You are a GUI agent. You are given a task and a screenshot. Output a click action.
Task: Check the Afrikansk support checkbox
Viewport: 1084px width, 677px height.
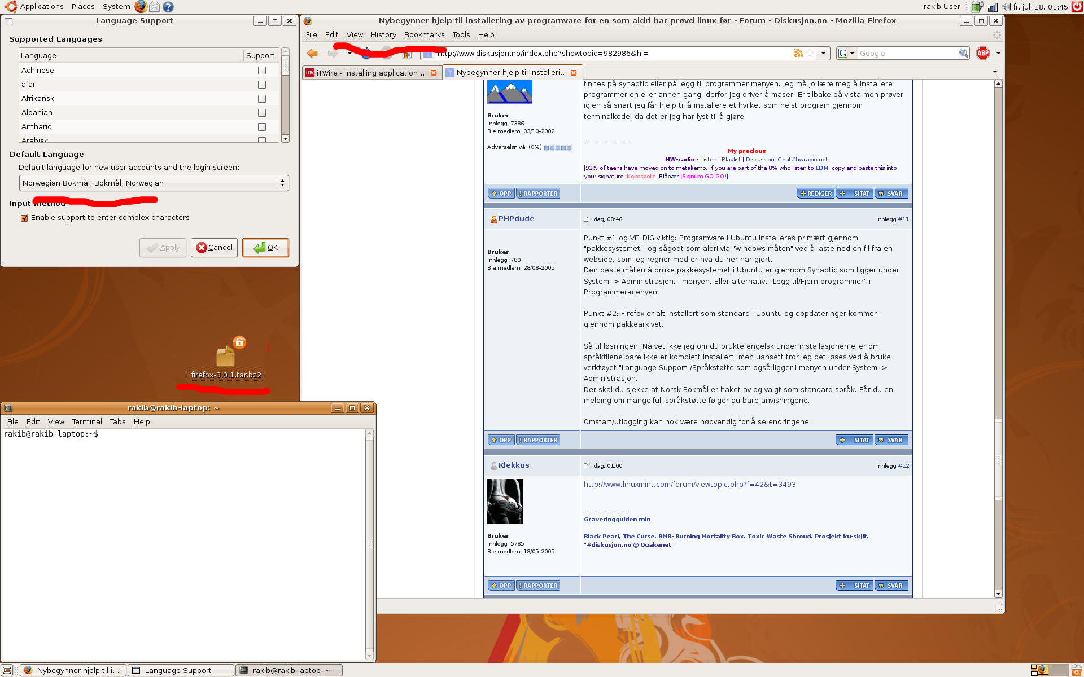(x=262, y=99)
